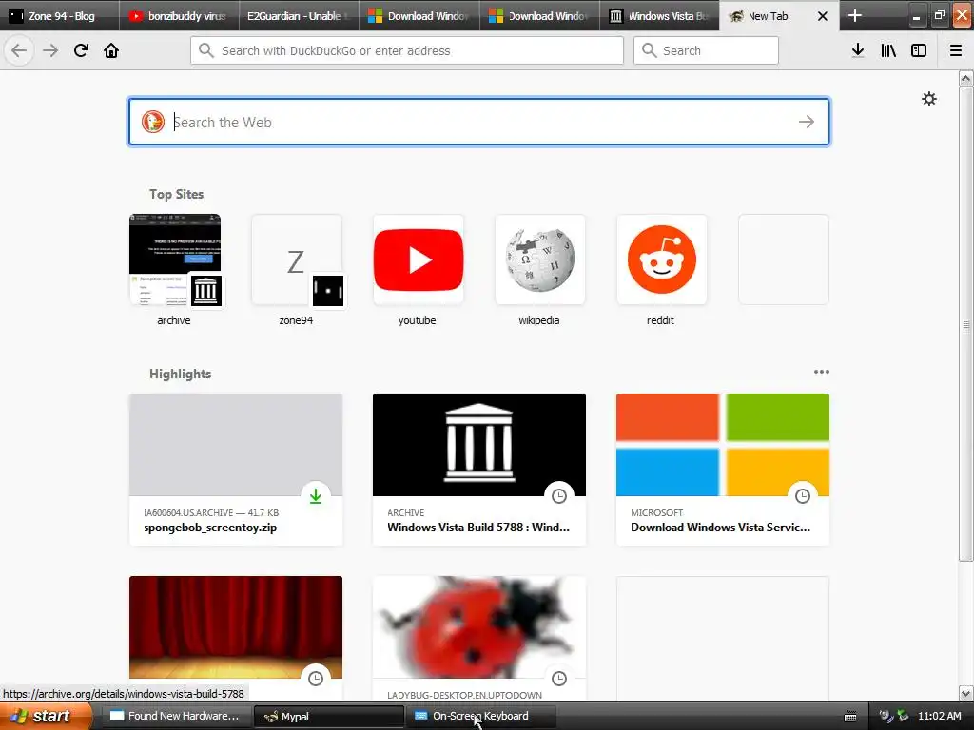Collapse the Highlights section header
This screenshot has width=974, height=730.
(x=180, y=374)
